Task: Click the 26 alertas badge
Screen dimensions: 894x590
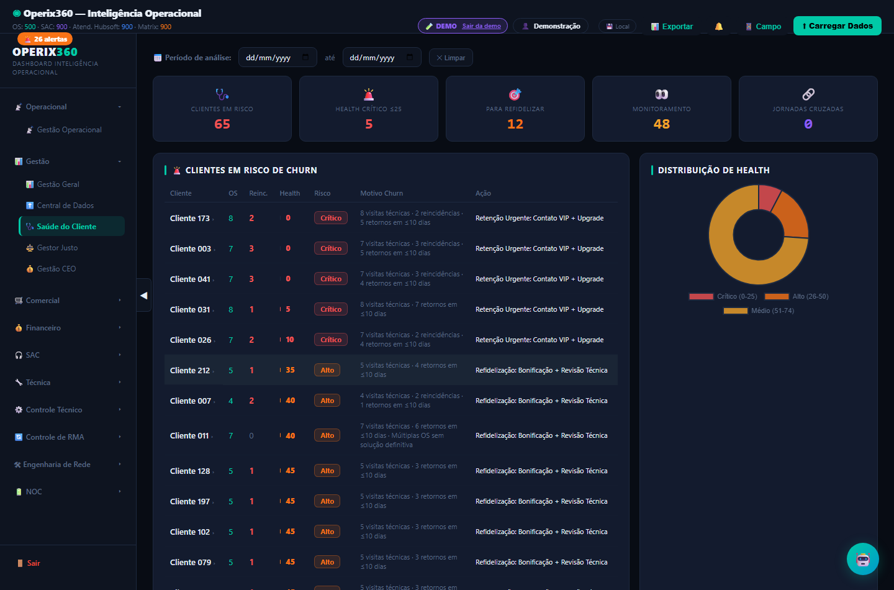Action: (x=45, y=39)
